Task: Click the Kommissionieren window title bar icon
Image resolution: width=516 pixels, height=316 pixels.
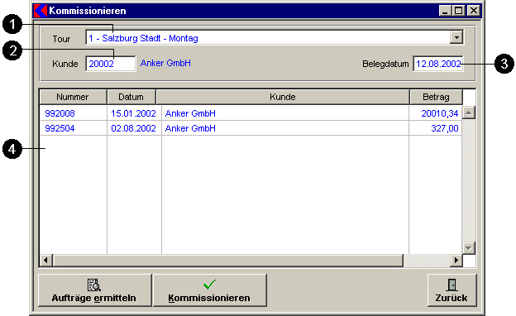Action: tap(41, 11)
